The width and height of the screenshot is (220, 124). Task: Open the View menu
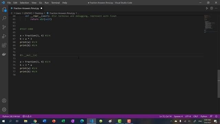[x=34, y=3]
